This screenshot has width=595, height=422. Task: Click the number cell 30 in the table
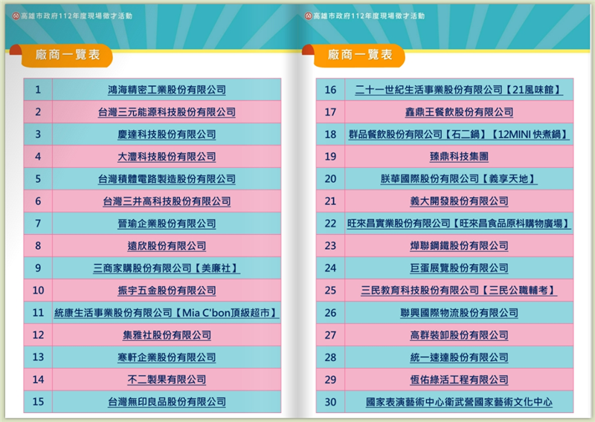330,402
